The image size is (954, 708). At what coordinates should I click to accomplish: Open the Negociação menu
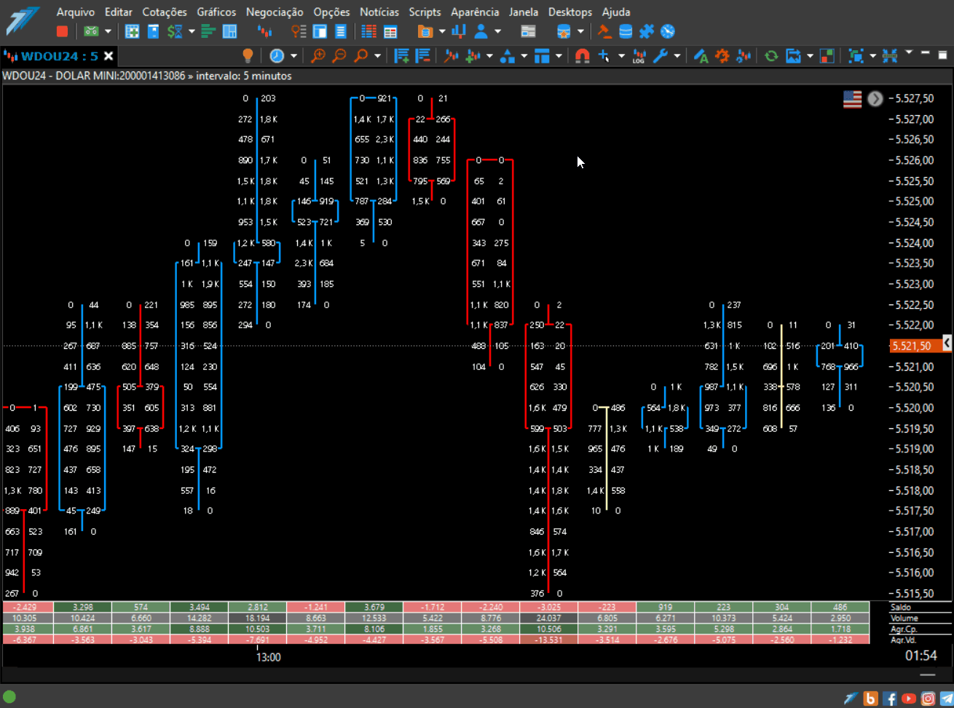tap(275, 12)
